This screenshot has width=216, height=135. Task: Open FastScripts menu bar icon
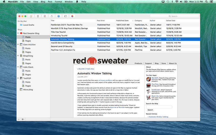coord(77,2)
